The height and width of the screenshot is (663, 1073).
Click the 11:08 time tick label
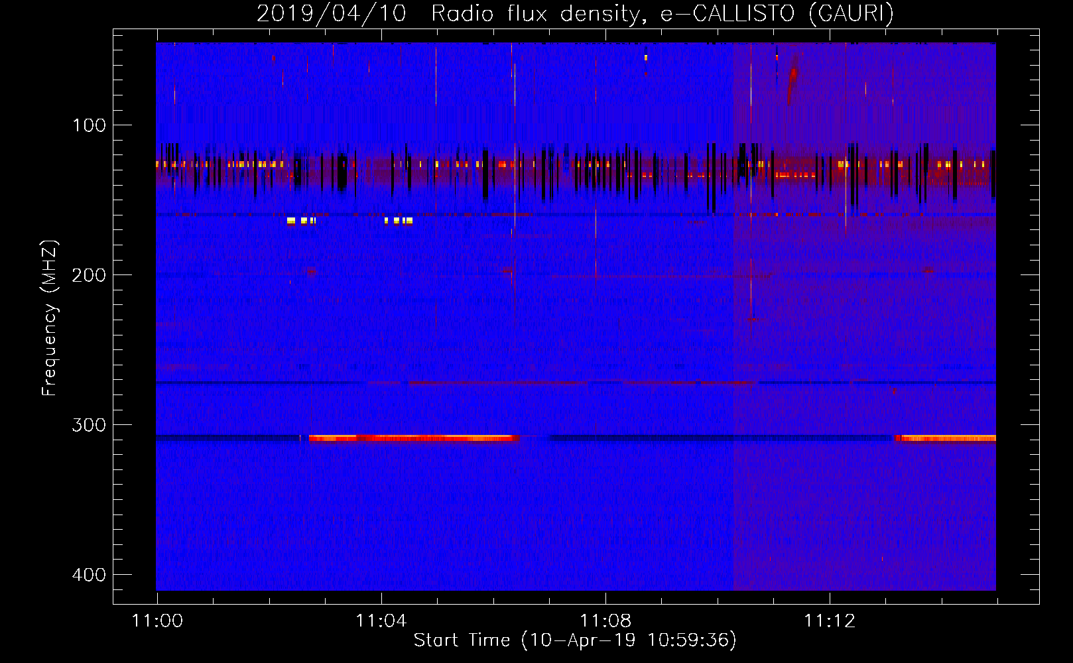pos(605,621)
